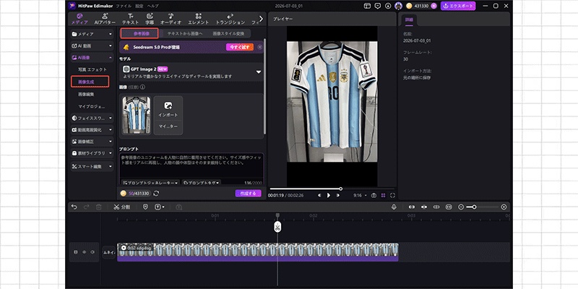The image size is (578, 289).
Task: Open the トランジション tab
Action: [x=230, y=19]
